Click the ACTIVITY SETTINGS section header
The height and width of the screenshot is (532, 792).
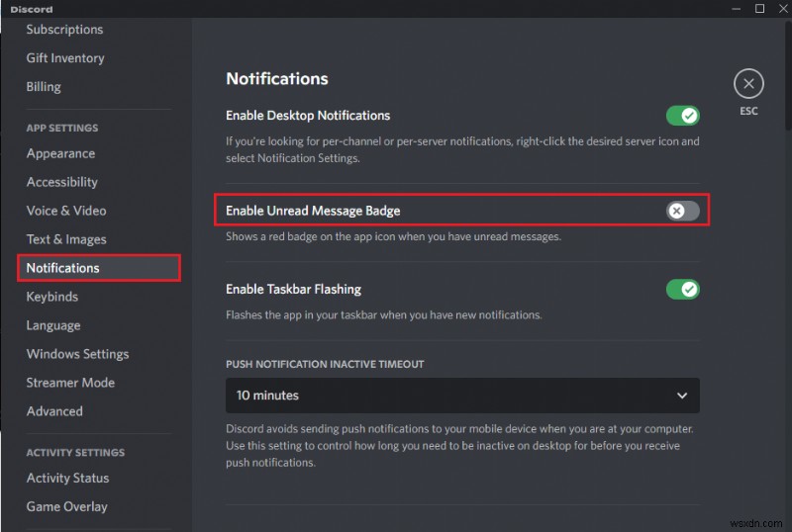pos(75,452)
